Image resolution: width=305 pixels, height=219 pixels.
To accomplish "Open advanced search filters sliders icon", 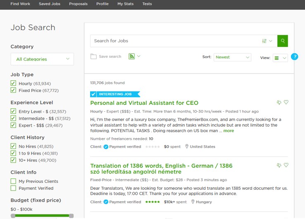I will pyautogui.click(x=264, y=41).
